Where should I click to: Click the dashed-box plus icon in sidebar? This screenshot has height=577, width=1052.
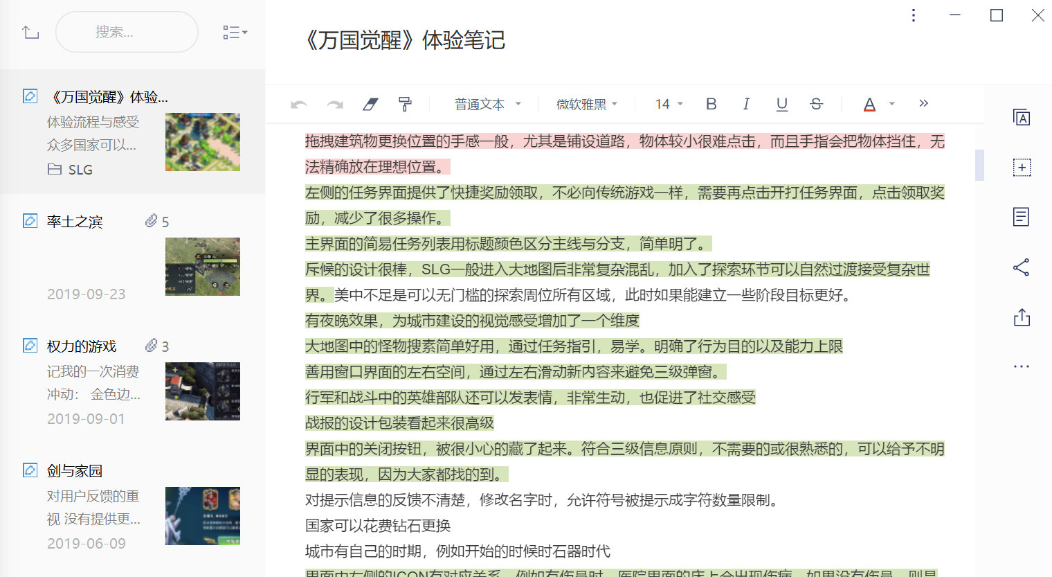pyautogui.click(x=1022, y=168)
